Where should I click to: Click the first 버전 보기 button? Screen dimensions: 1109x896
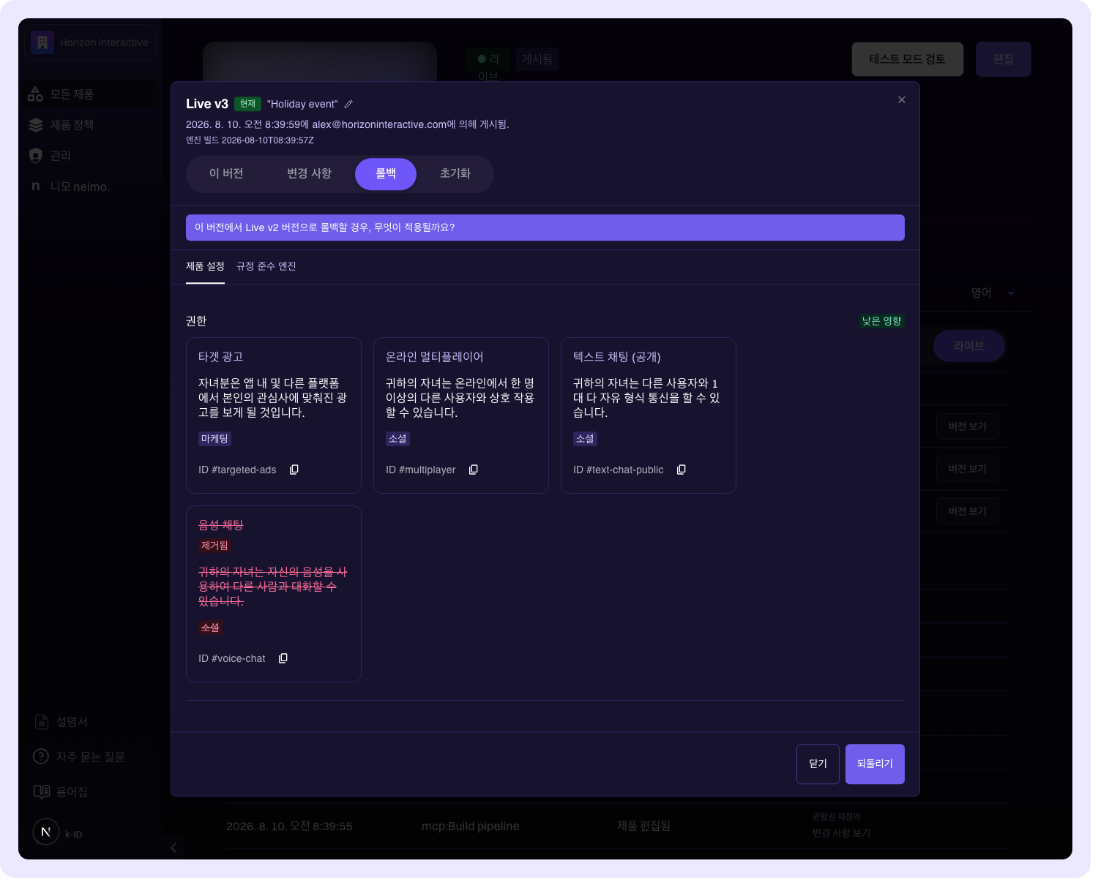[968, 426]
